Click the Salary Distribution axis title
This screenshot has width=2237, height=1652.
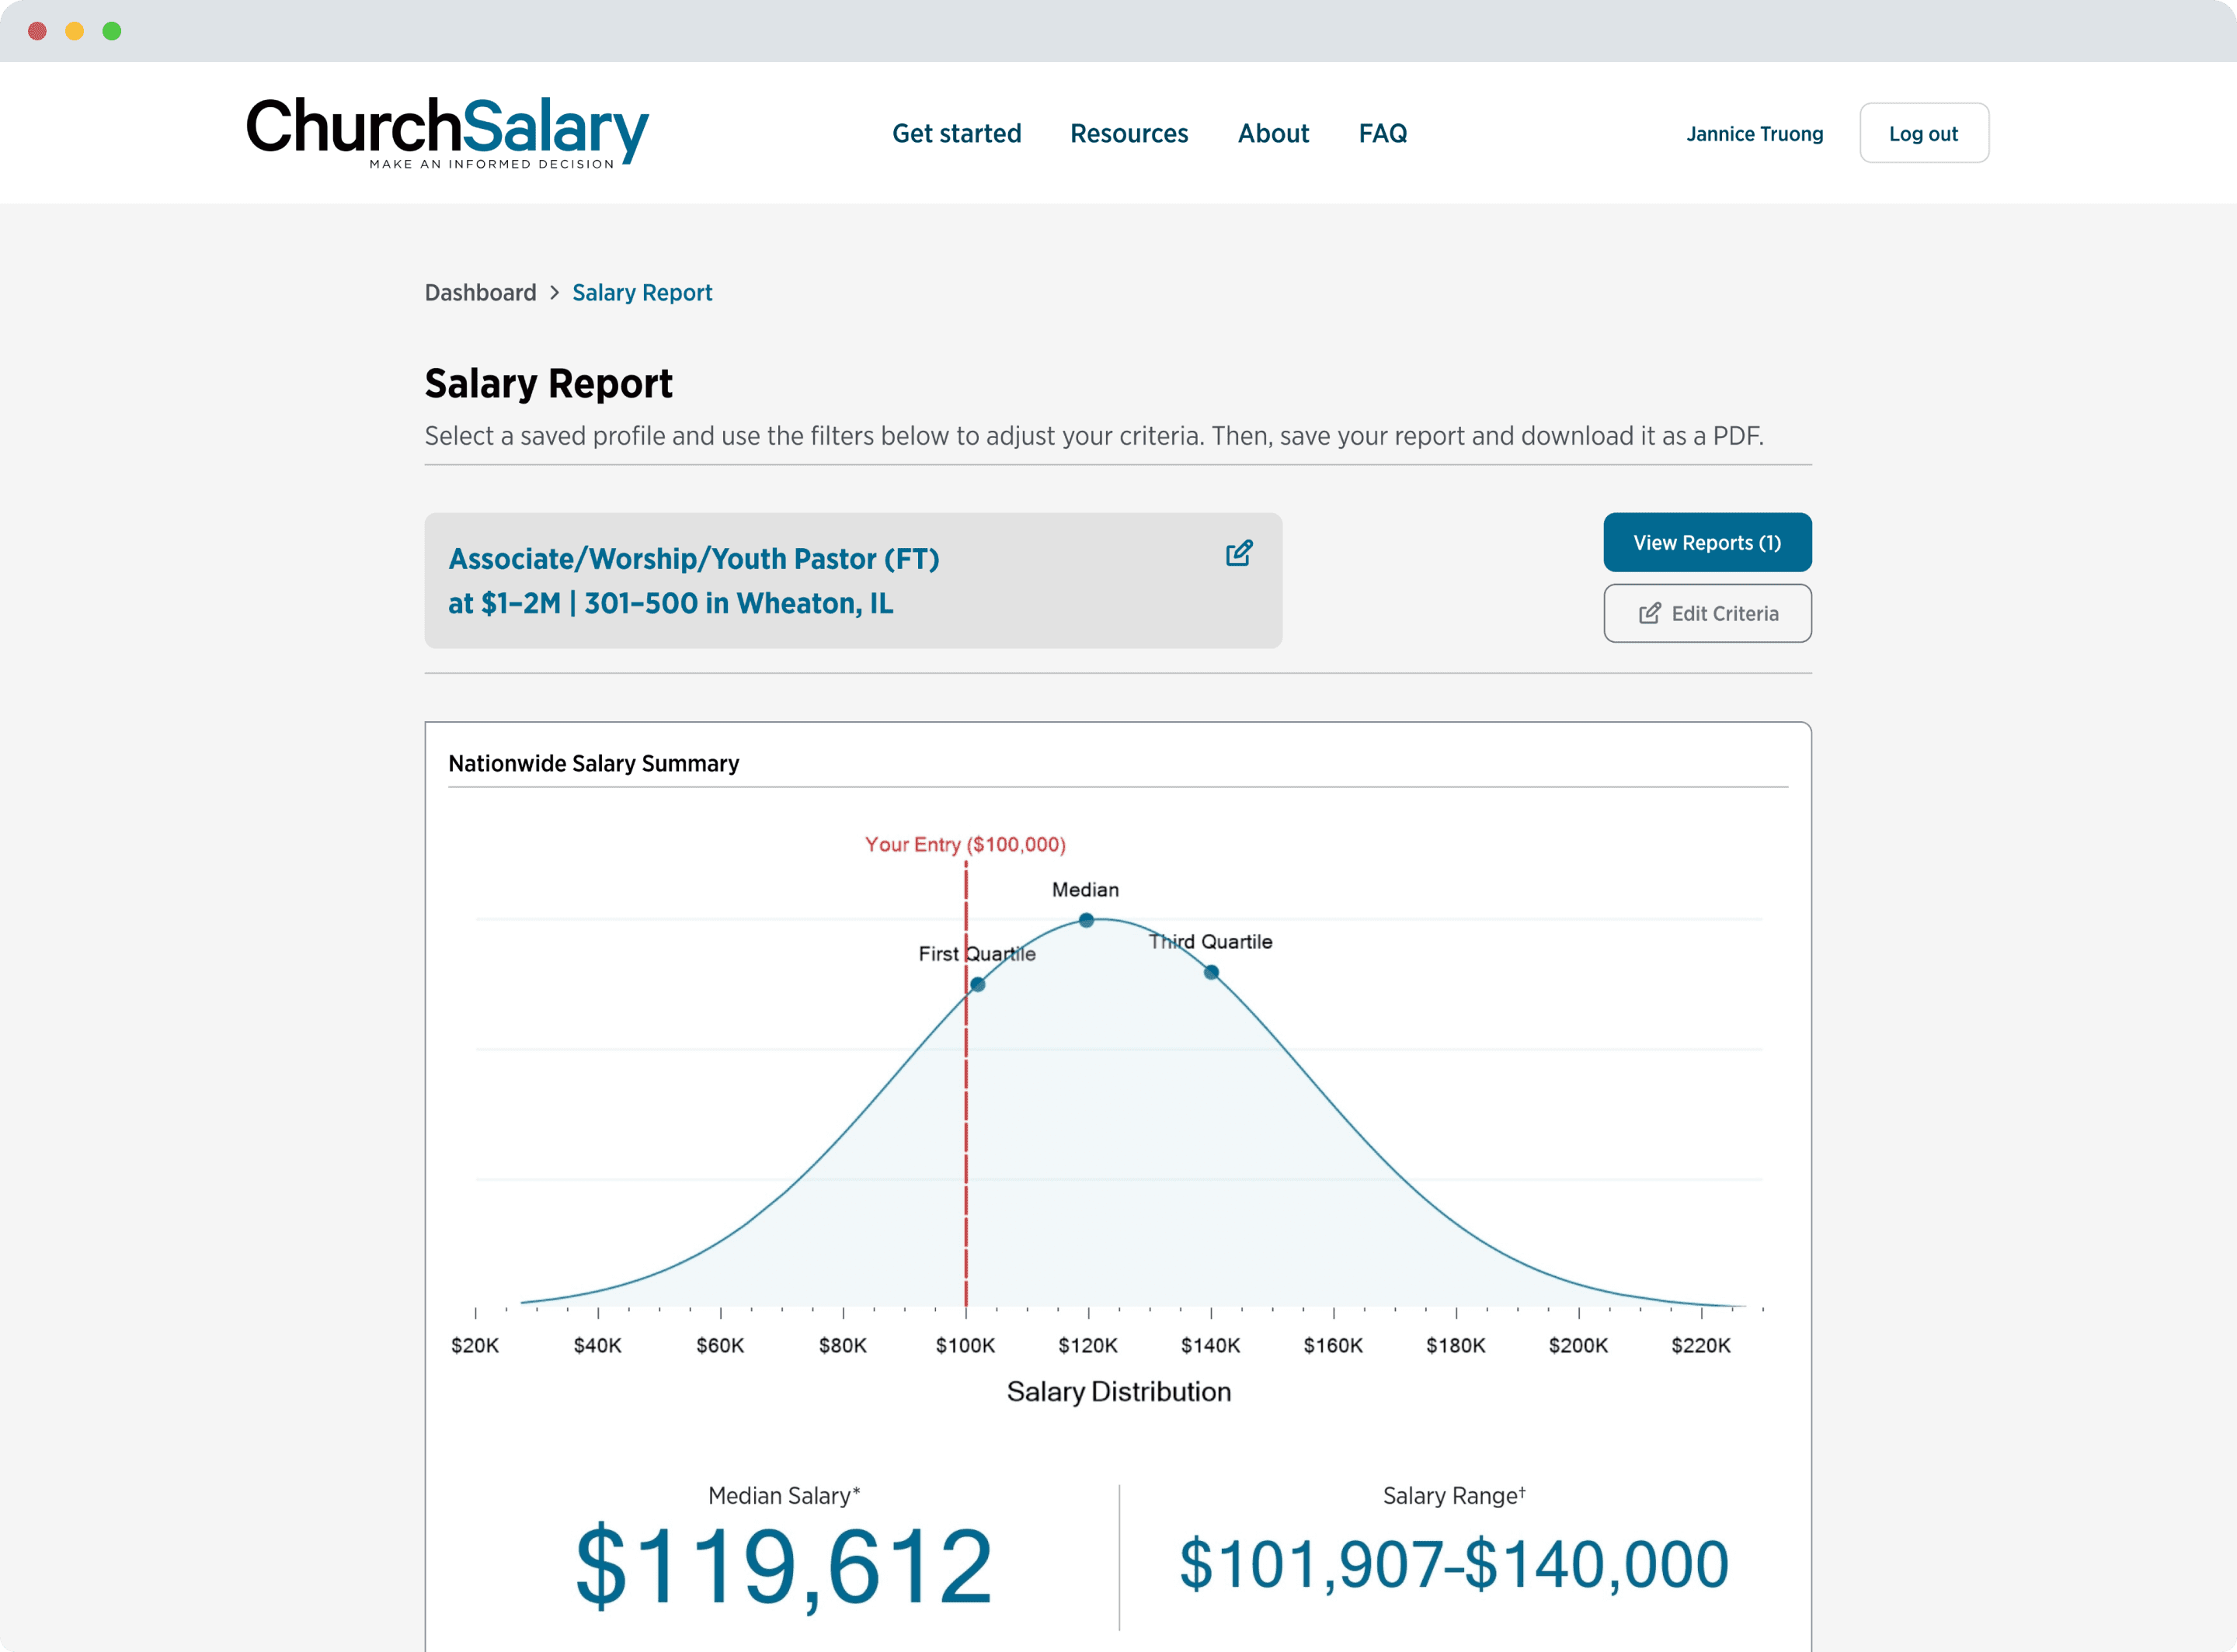(1118, 1391)
